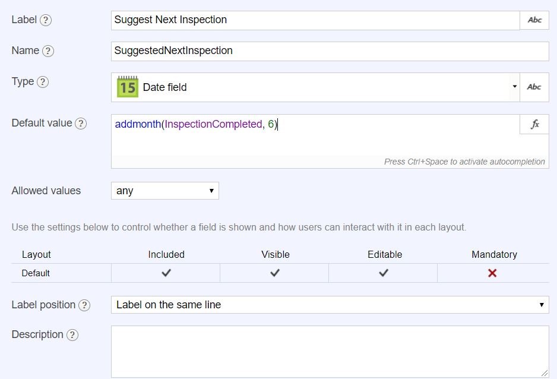This screenshot has height=379, width=557.
Task: Open the fx formula editor button
Action: pos(534,124)
